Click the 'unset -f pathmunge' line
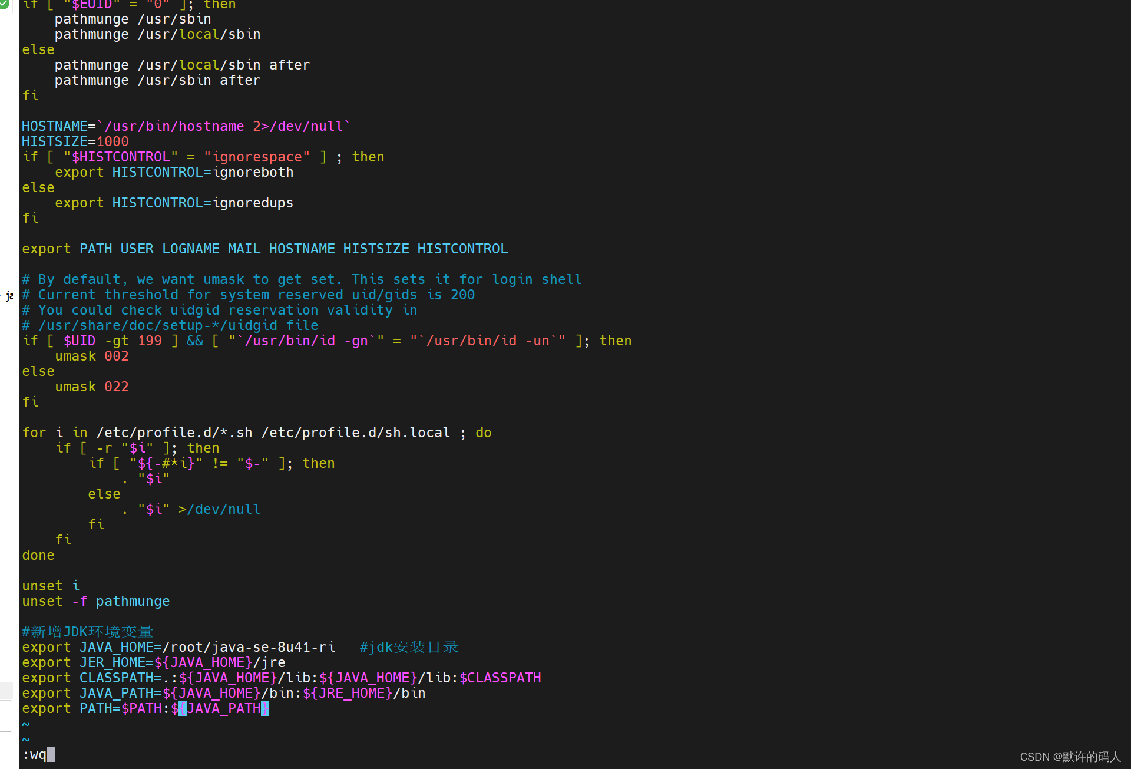 click(x=95, y=601)
